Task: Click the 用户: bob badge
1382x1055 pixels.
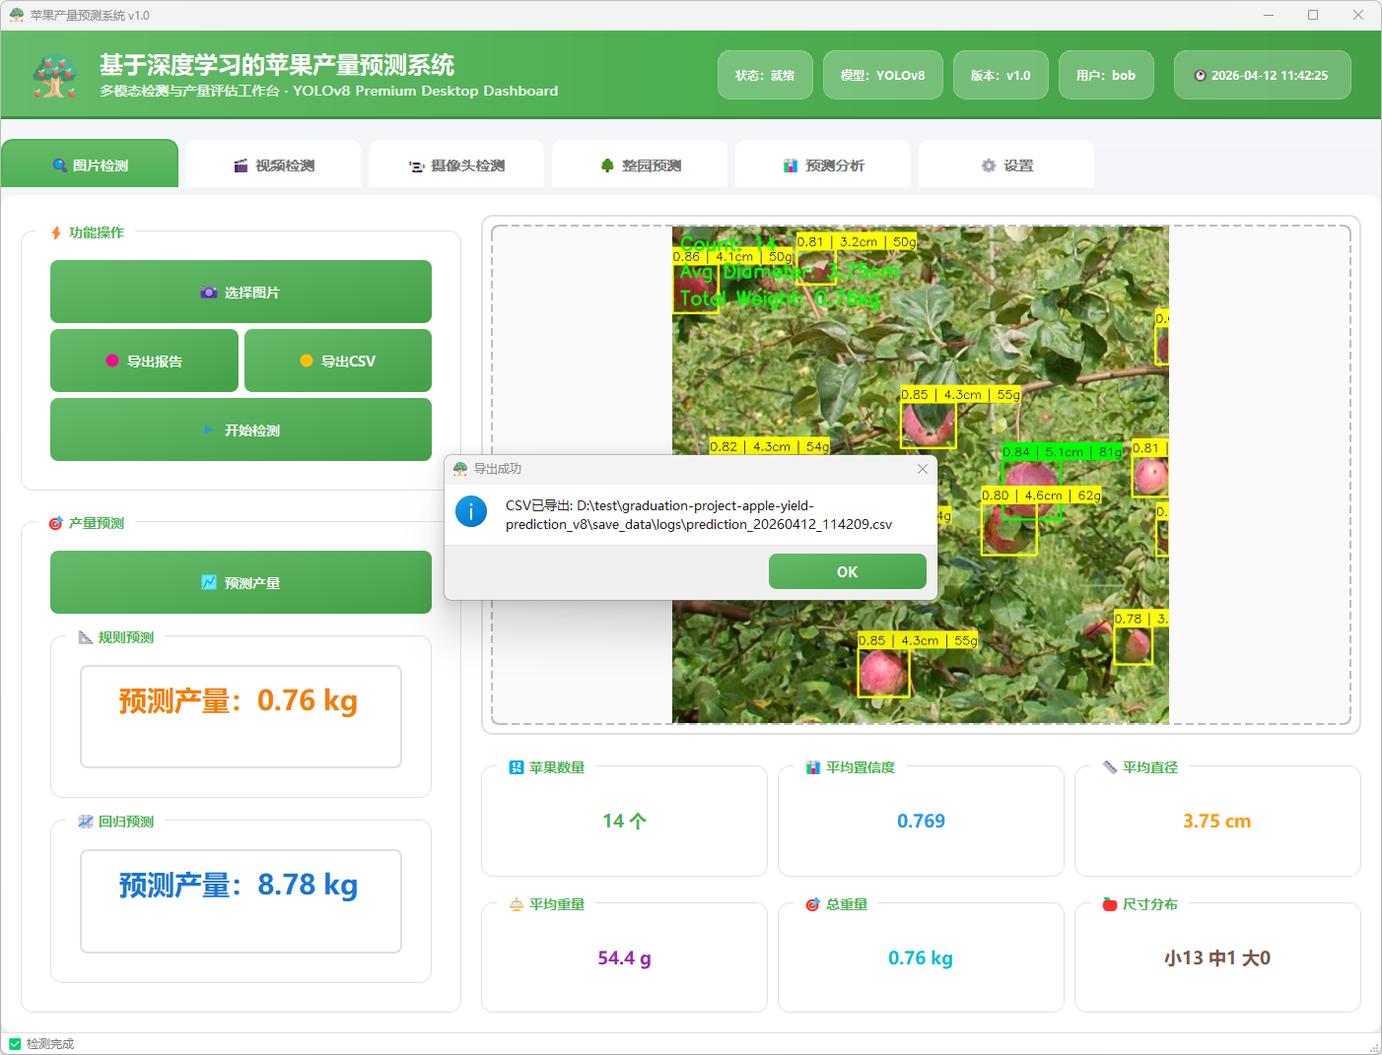Action: [1105, 75]
